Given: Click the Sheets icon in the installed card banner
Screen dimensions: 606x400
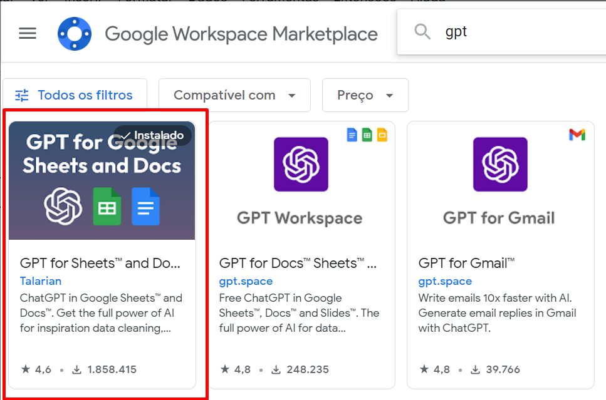Looking at the screenshot, I should [107, 206].
